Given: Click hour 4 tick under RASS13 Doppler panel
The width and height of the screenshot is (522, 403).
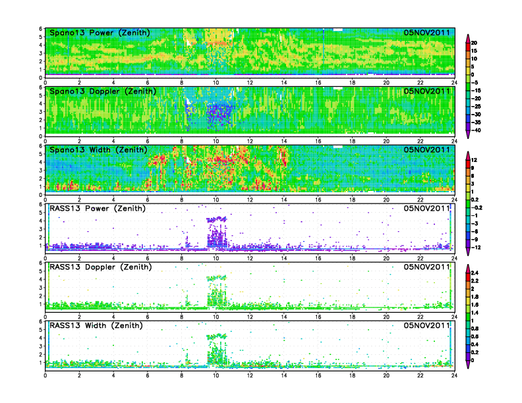Looking at the screenshot, I should pyautogui.click(x=113, y=317).
